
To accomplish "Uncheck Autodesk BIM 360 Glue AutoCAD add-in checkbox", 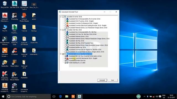I will [x=66, y=56].
